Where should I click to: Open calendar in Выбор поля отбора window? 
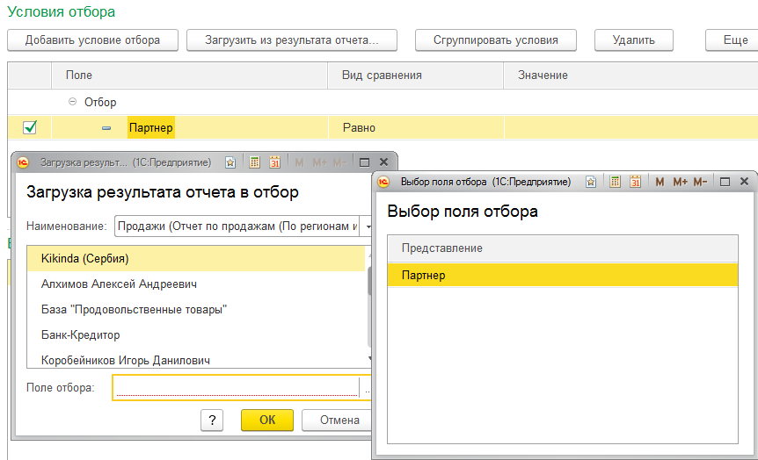[x=635, y=182]
